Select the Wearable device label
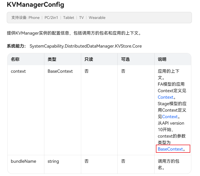 [97, 18]
